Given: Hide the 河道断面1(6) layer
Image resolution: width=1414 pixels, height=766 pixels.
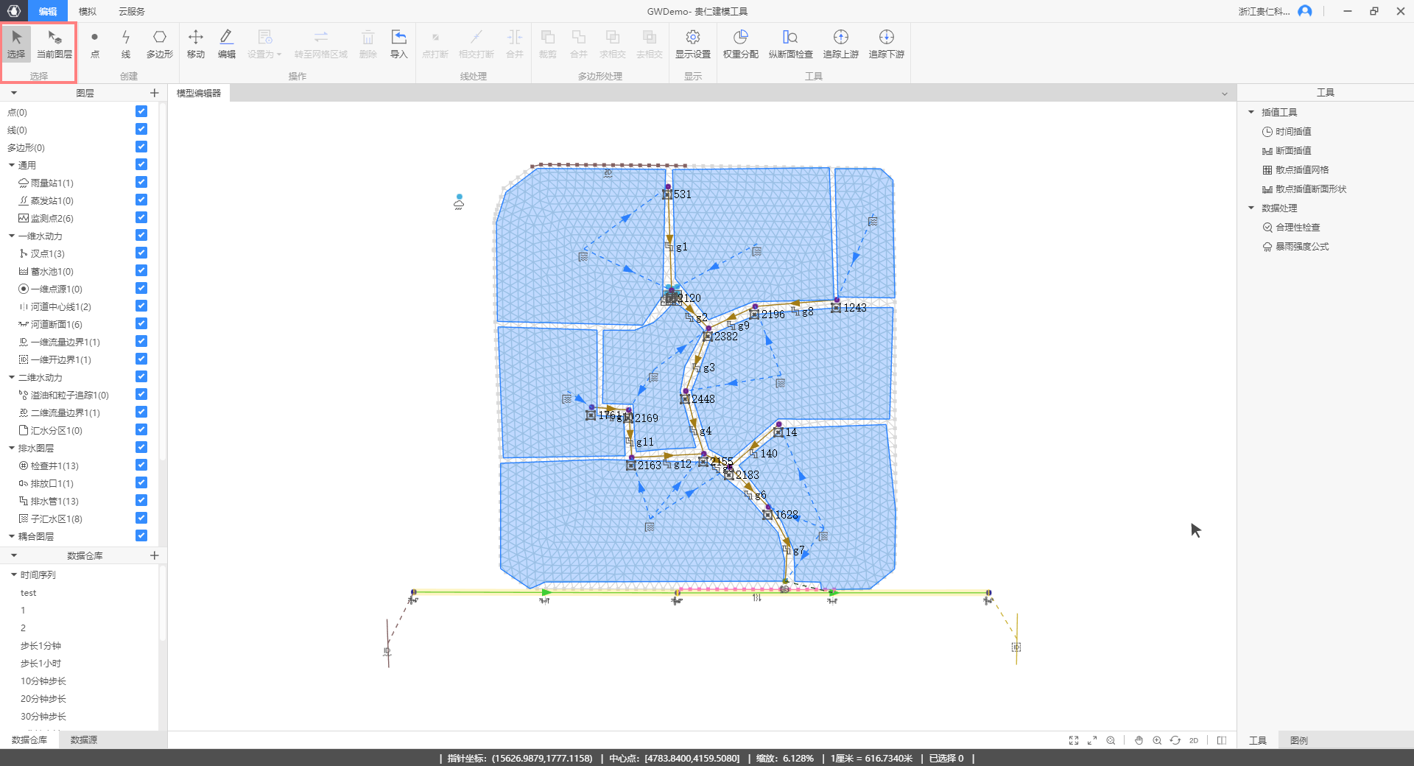Looking at the screenshot, I should coord(141,324).
